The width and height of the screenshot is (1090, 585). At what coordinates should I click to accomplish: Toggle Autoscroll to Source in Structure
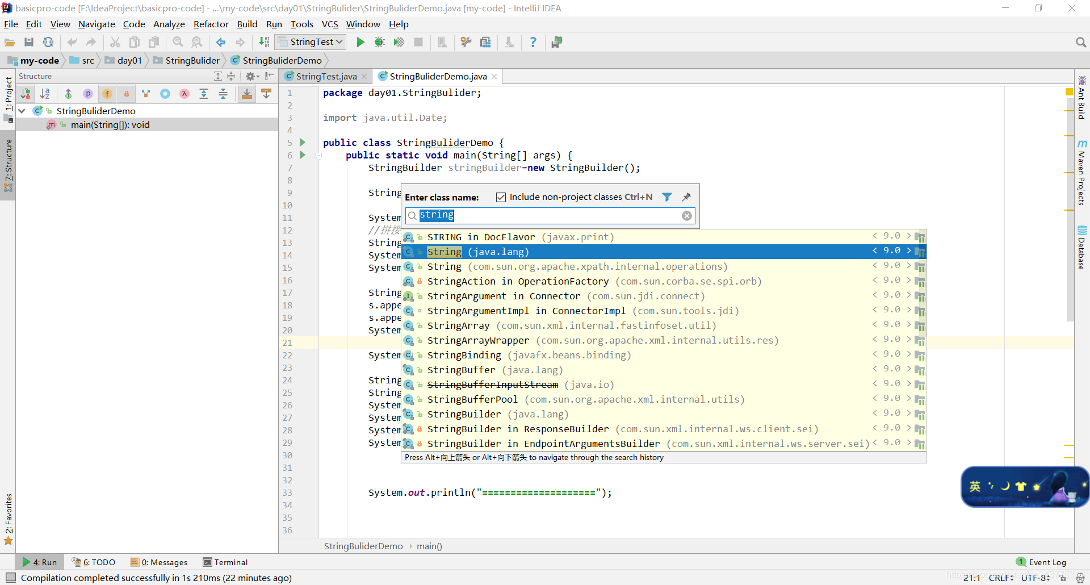(x=247, y=94)
